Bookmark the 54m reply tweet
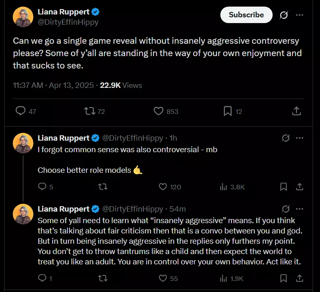Image resolution: width=320 pixels, height=292 pixels. [x=283, y=278]
